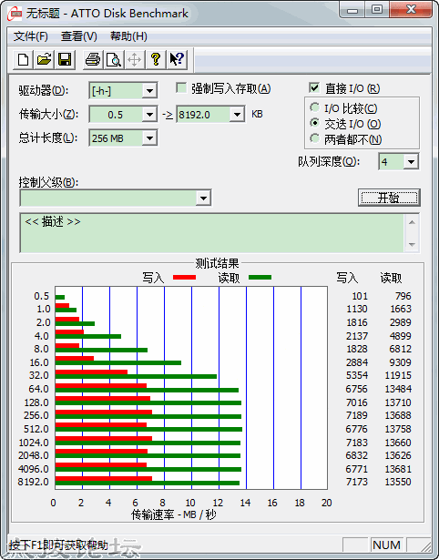
Task: Click the 16.0 row read value 9309
Action: click(x=401, y=362)
